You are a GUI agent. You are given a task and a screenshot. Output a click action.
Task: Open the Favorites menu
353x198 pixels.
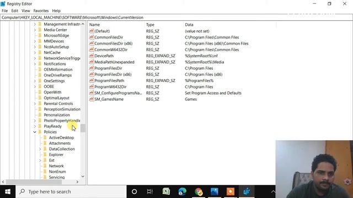41,11
